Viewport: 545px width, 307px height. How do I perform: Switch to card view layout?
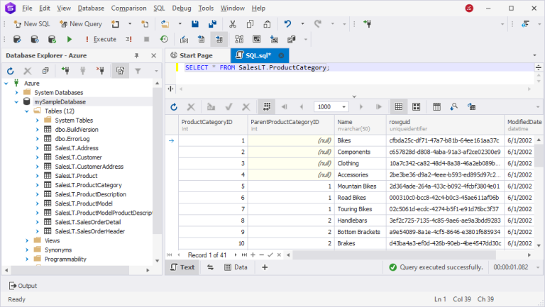(x=416, y=107)
